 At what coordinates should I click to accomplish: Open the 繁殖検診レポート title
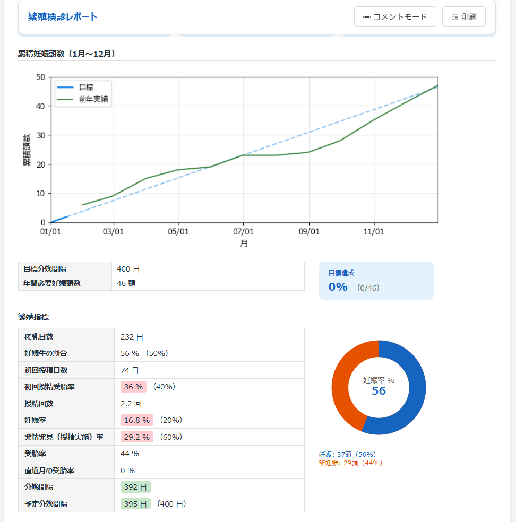click(x=62, y=16)
